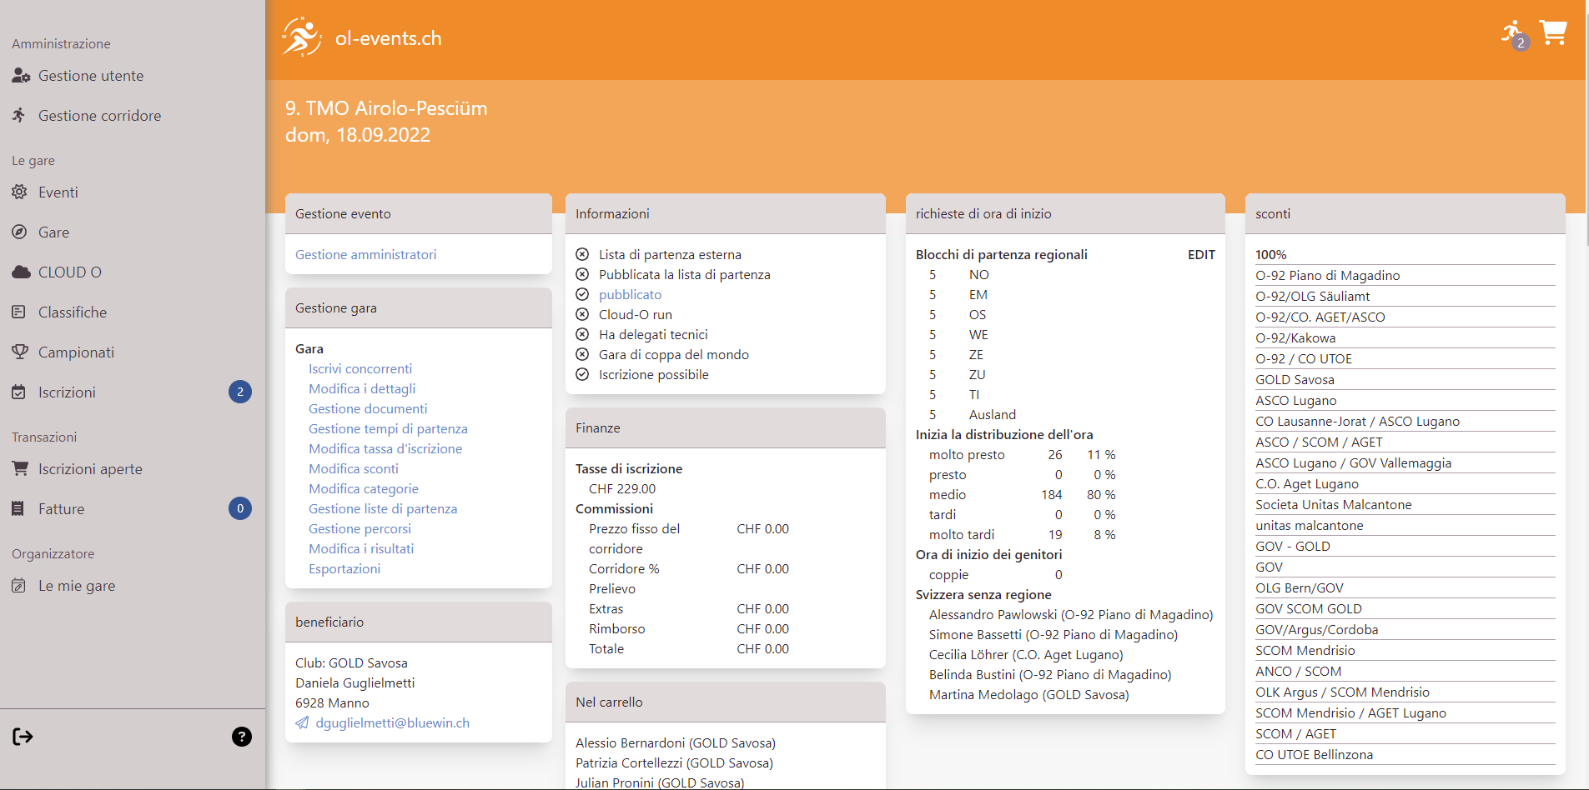Click the paper plane email icon
Viewport: 1589px width, 790px height.
(302, 722)
